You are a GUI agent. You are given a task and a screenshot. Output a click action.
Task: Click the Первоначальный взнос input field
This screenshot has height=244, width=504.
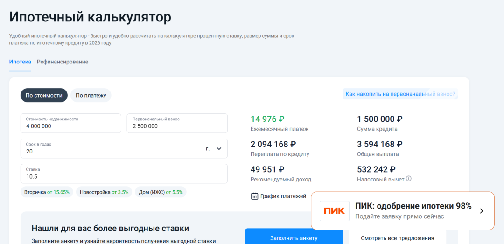(x=177, y=123)
